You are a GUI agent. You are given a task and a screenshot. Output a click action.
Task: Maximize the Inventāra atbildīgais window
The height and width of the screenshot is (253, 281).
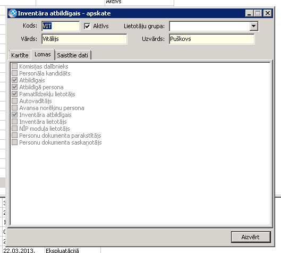258,13
